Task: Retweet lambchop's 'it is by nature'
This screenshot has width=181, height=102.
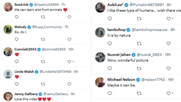Action: [x=139, y=43]
